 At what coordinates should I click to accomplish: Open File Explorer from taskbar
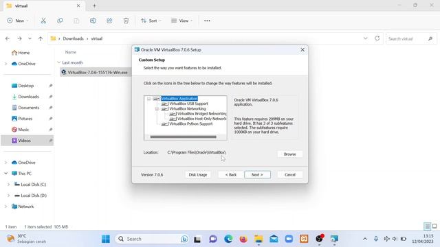(258, 239)
